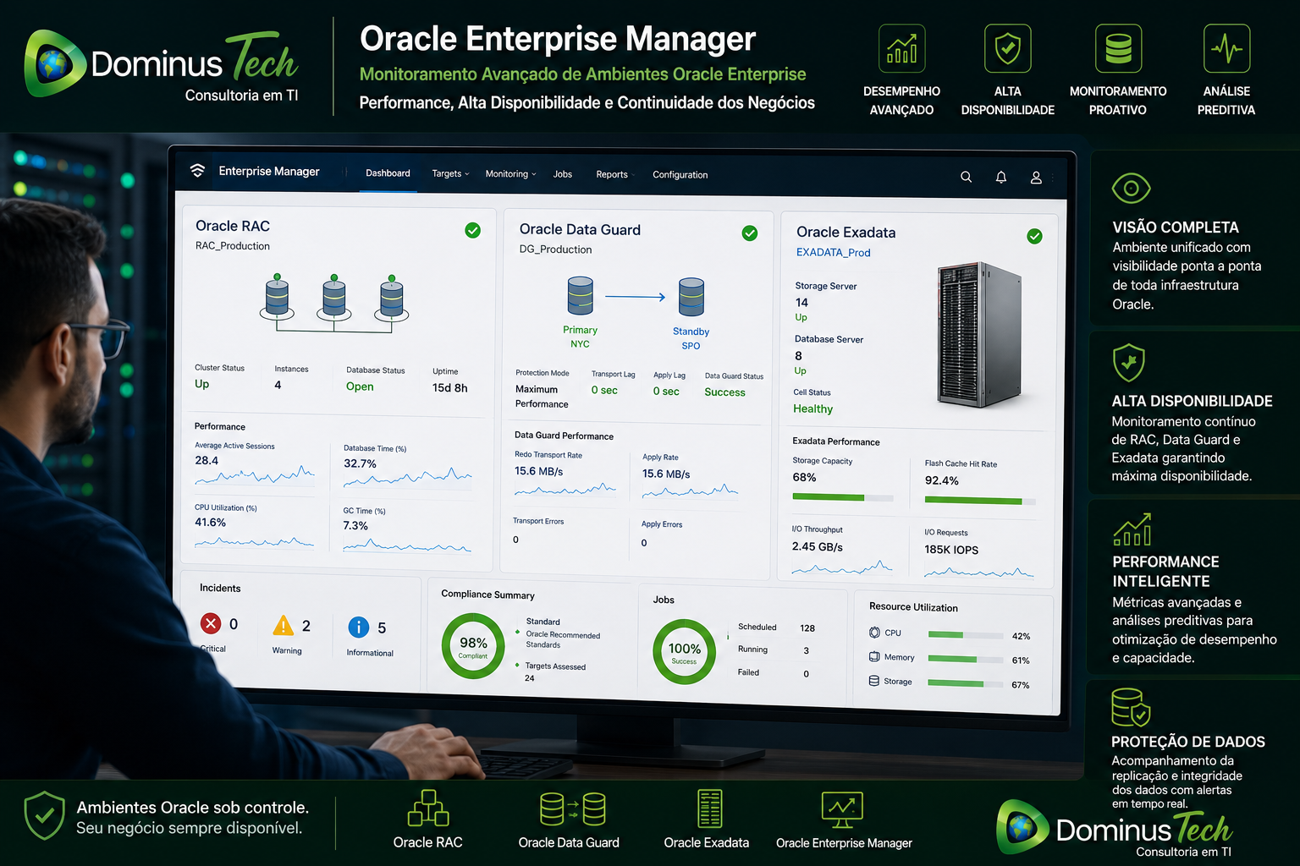Click the Average Active Sessions sparkline
1300x866 pixels.
coord(255,475)
